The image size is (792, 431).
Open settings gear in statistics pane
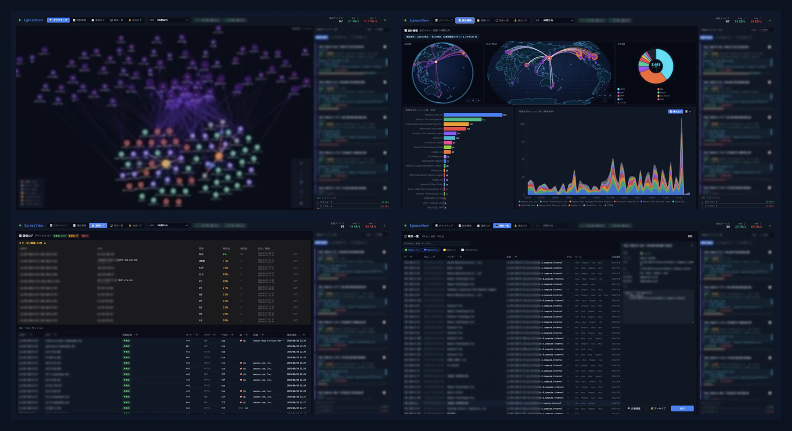coord(770,20)
